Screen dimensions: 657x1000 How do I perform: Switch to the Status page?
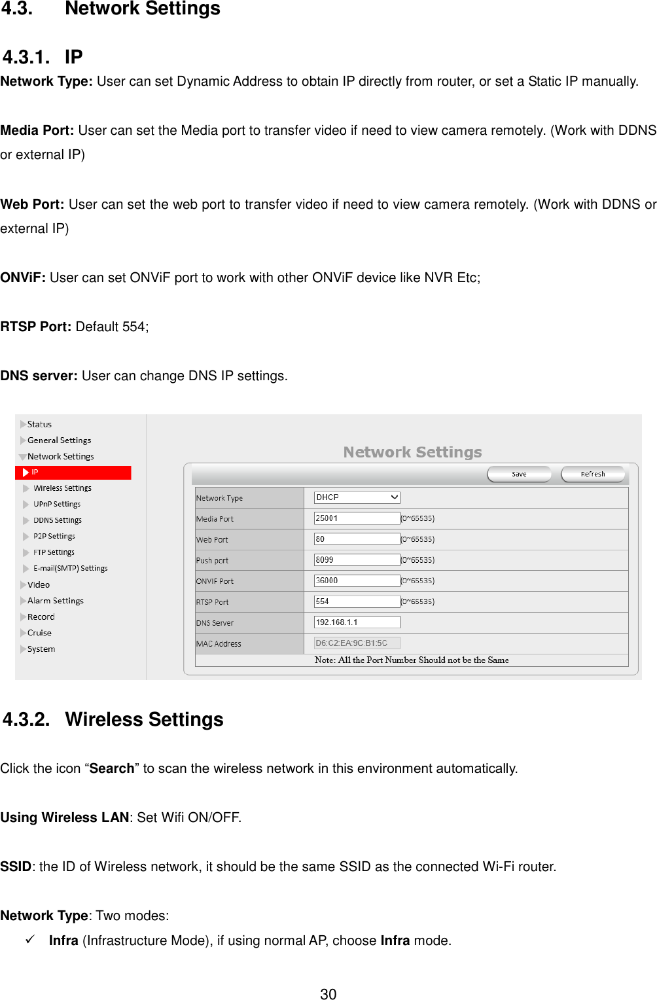38,424
